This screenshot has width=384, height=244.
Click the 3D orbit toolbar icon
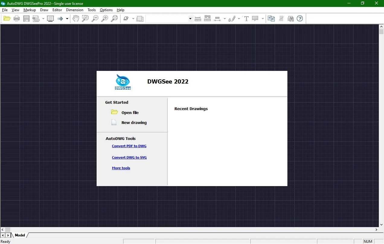coord(126,19)
